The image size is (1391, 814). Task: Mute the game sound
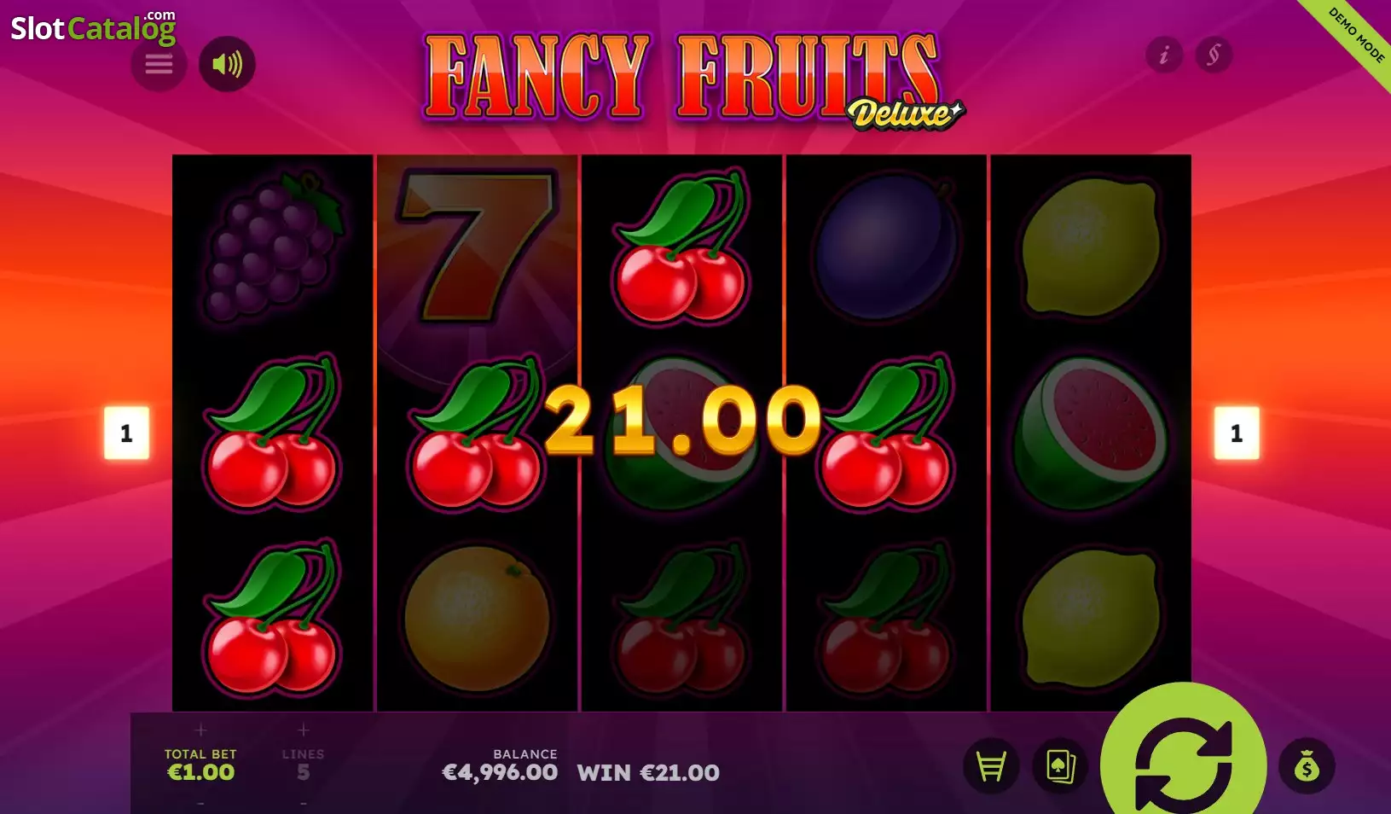pos(227,64)
